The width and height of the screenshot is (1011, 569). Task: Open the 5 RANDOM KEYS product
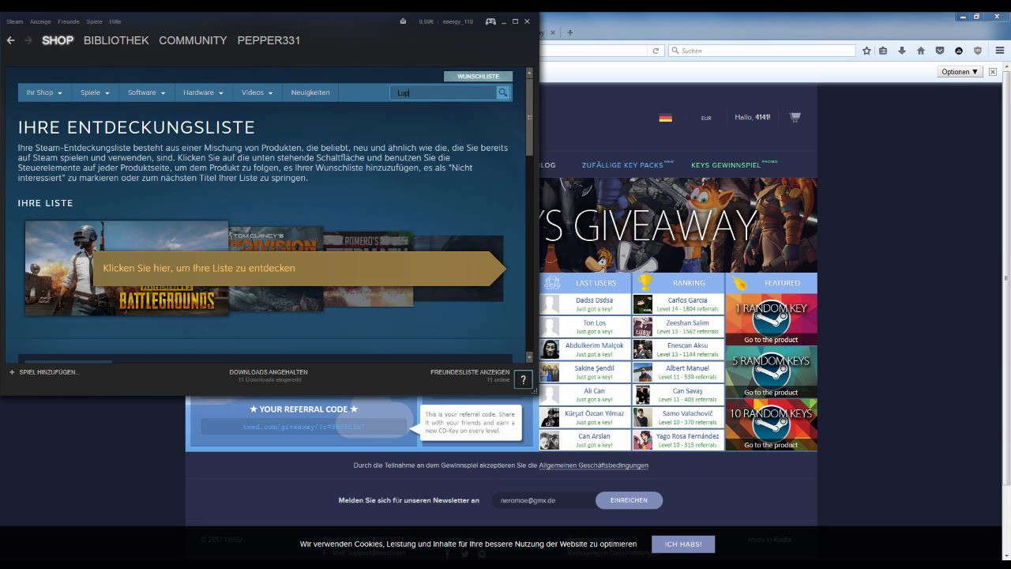[771, 371]
